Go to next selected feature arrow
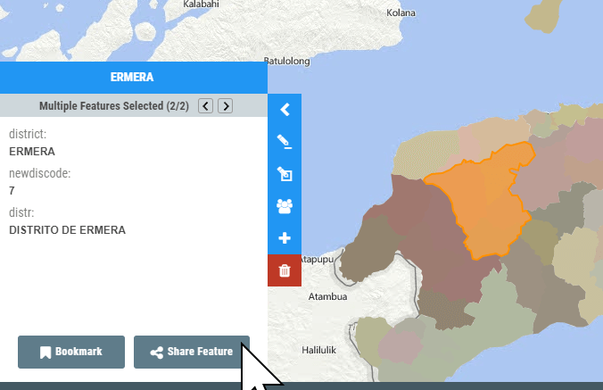This screenshot has width=603, height=390. point(226,106)
